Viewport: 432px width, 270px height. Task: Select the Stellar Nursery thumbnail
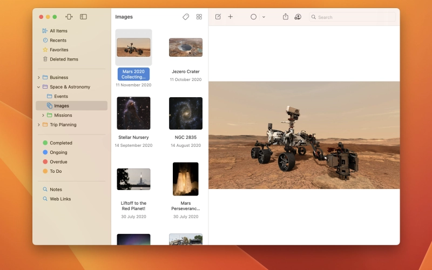tap(133, 113)
